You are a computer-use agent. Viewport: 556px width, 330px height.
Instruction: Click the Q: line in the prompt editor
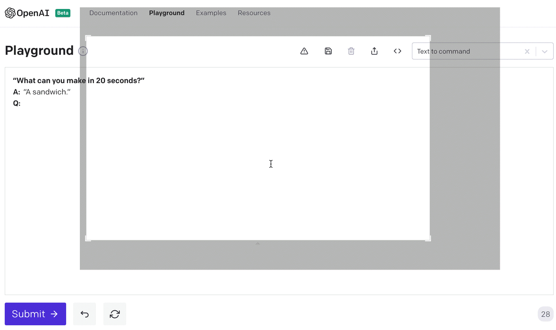pyautogui.click(x=17, y=103)
